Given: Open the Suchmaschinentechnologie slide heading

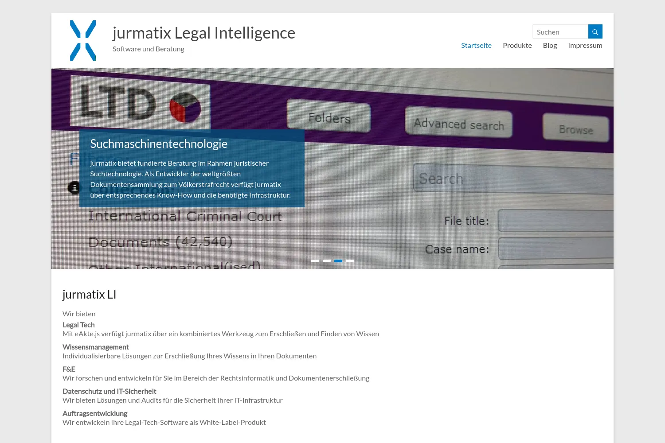Looking at the screenshot, I should point(159,144).
